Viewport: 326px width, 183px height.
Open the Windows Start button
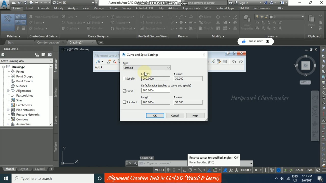pos(6,178)
